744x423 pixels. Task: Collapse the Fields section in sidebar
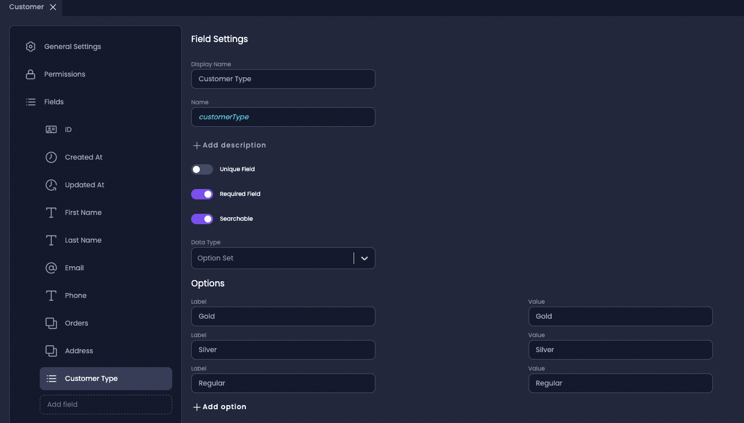tap(54, 102)
